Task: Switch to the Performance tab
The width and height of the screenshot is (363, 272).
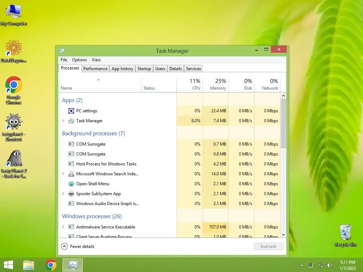Action: pos(95,69)
